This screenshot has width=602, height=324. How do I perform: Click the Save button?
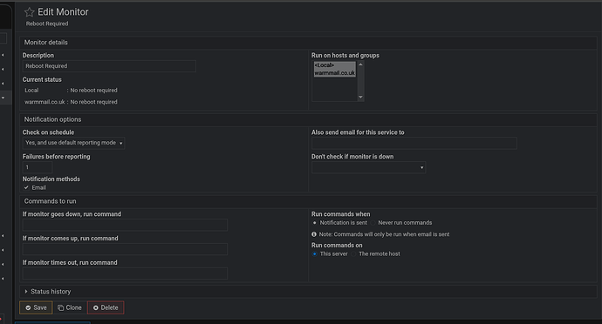pos(36,308)
